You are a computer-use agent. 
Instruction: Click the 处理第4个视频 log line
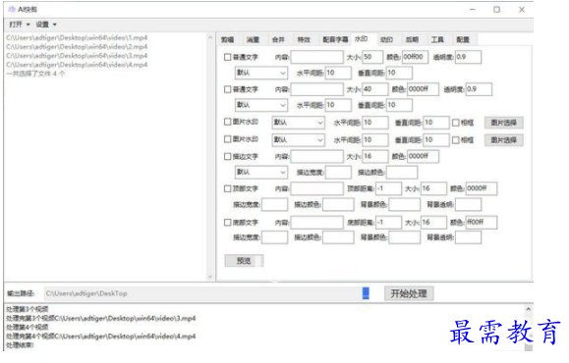28,327
